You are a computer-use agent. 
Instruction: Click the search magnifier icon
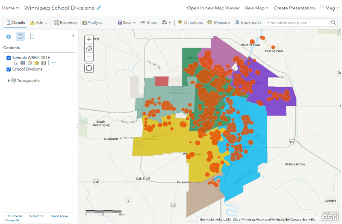333,23
